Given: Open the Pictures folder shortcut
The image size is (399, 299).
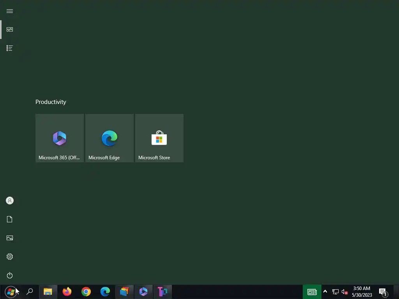Looking at the screenshot, I should coord(10,238).
